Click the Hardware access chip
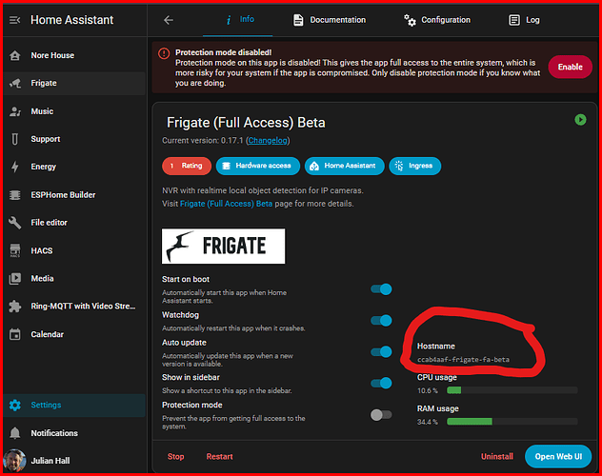 tap(257, 166)
